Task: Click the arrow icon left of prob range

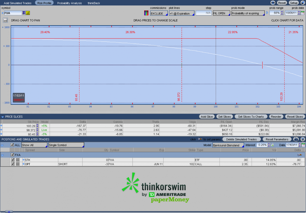Action: click(267, 13)
